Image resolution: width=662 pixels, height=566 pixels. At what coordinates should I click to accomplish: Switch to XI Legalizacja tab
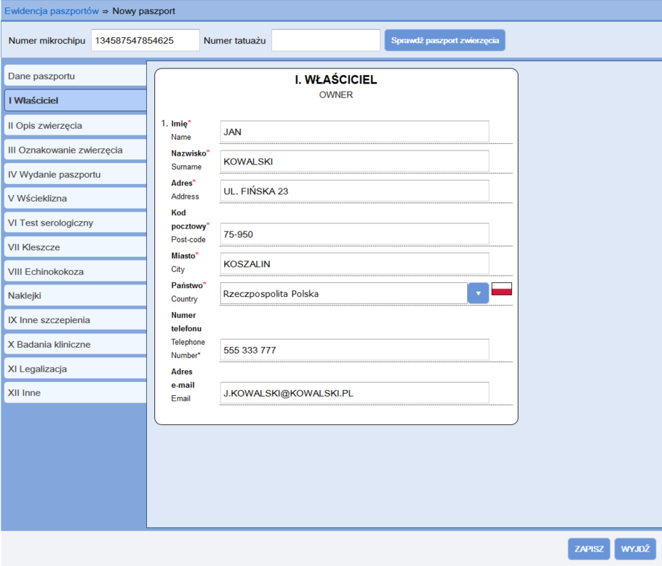(x=76, y=369)
